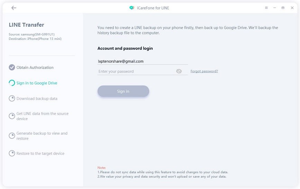Click the iCareFone for LINE logo icon
The height and width of the screenshot is (189, 300).
[x=131, y=8]
